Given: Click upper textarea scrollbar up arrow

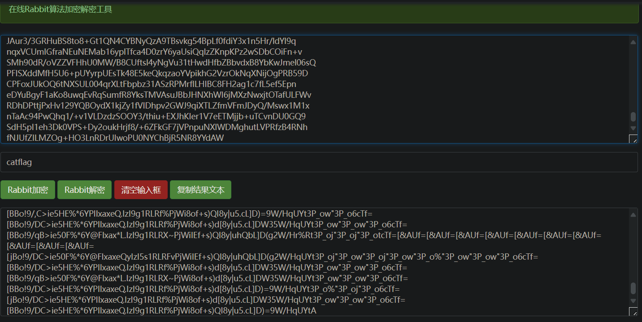Looking at the screenshot, I should coord(633,42).
